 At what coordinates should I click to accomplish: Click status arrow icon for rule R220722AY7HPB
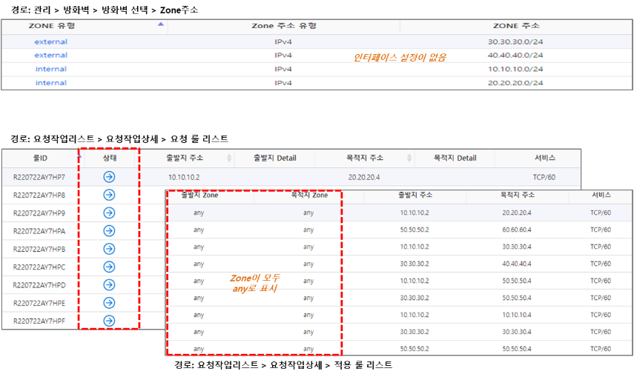pos(109,249)
